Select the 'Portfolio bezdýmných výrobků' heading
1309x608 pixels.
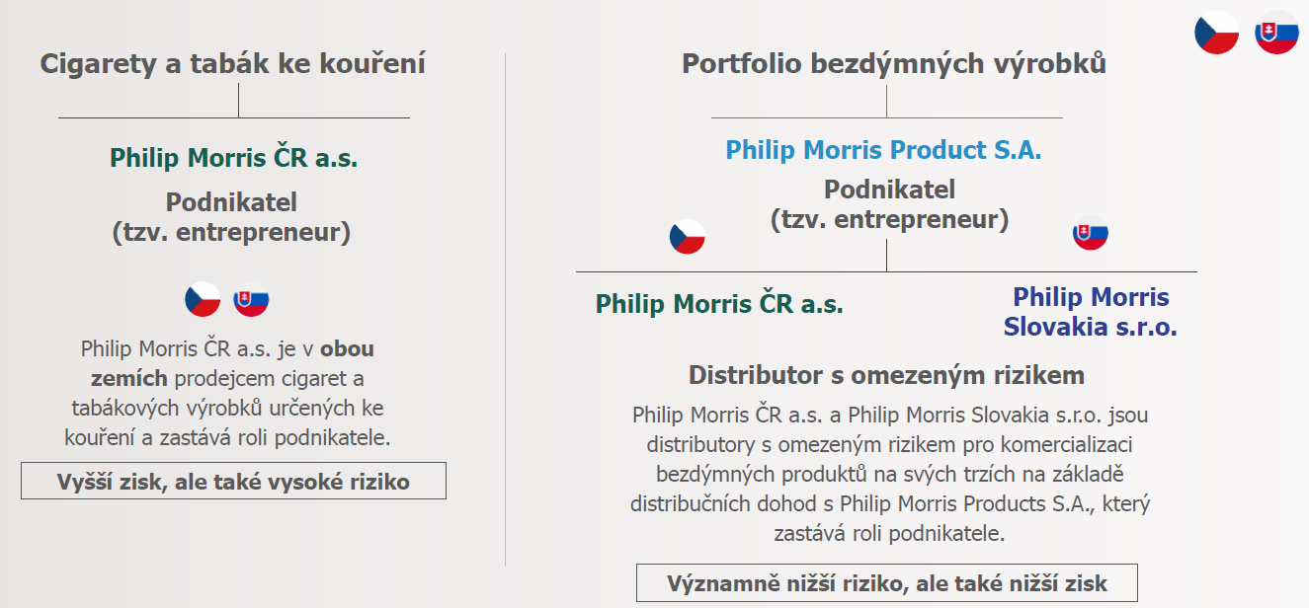894,64
